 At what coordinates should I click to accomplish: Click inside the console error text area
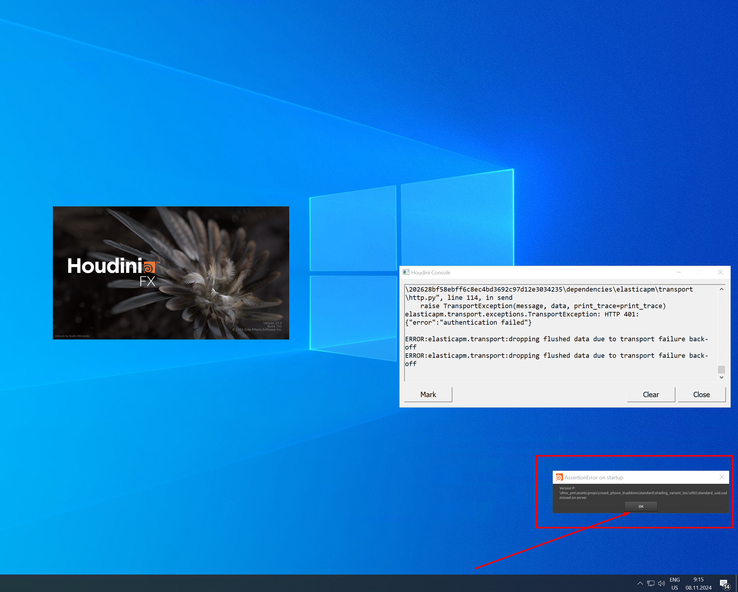tap(561, 332)
